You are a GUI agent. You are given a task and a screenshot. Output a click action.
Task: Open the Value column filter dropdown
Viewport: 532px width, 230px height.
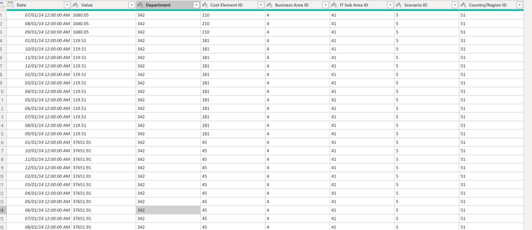coord(132,5)
